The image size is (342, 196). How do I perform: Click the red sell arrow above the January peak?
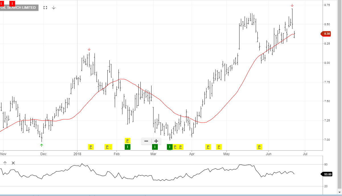(x=89, y=49)
